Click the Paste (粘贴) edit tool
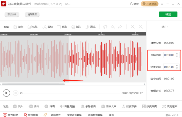This screenshot has width=182, height=117. click(x=32, y=27)
